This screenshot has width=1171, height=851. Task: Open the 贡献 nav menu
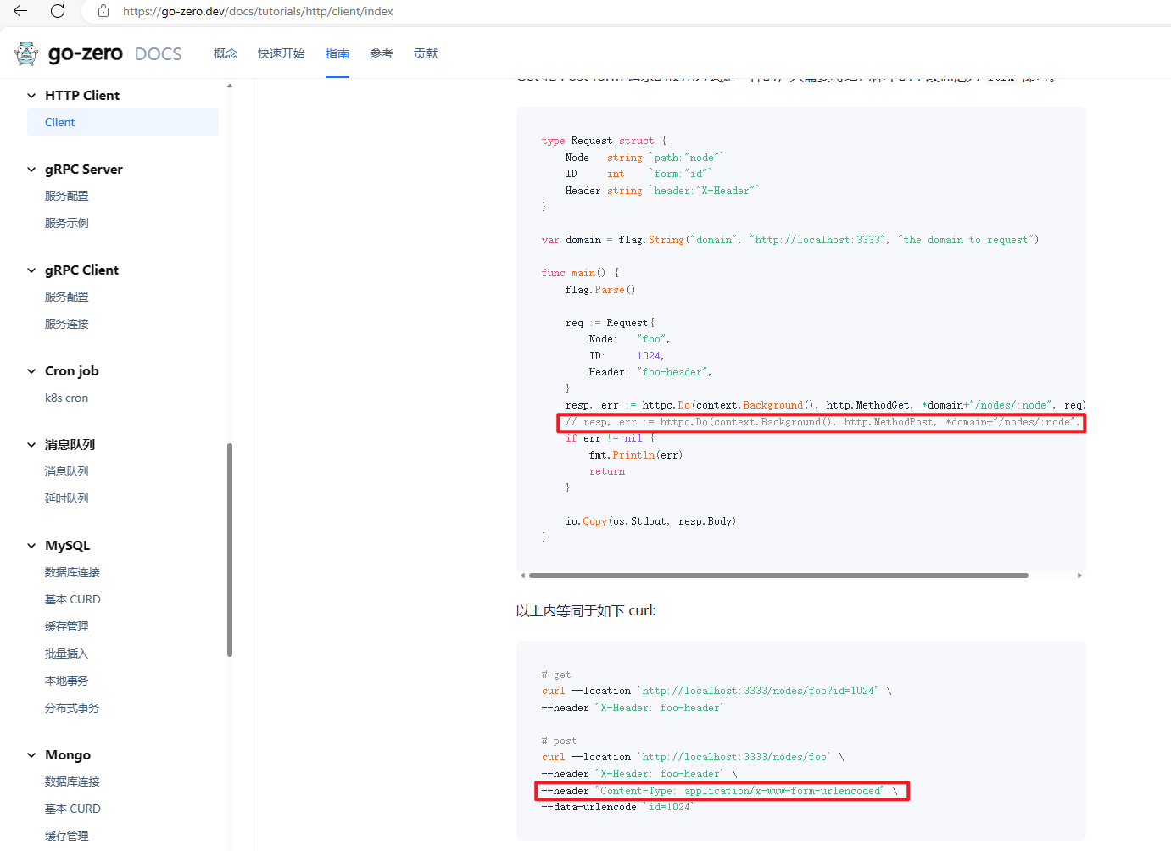tap(426, 53)
